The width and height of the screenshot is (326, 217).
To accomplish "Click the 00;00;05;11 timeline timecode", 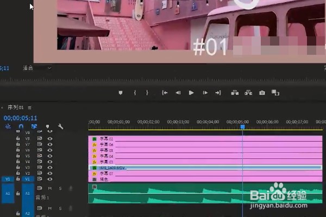I will coord(21,118).
